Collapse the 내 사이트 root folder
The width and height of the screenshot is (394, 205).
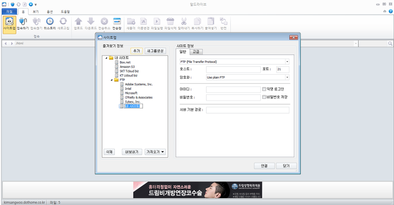click(x=106, y=58)
